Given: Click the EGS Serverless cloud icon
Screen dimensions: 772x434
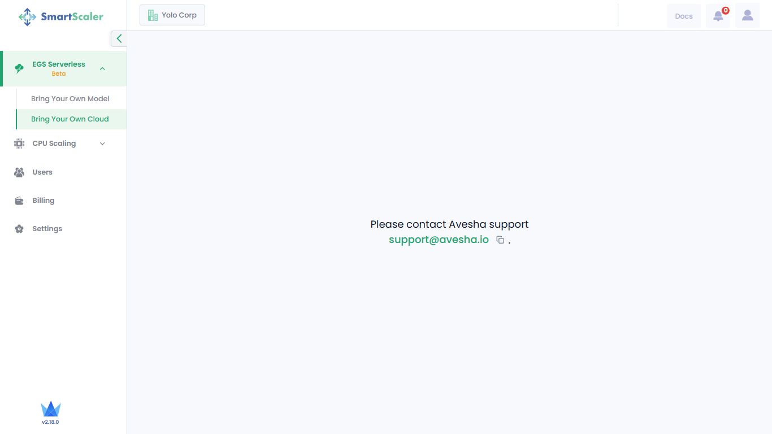Looking at the screenshot, I should [x=19, y=68].
